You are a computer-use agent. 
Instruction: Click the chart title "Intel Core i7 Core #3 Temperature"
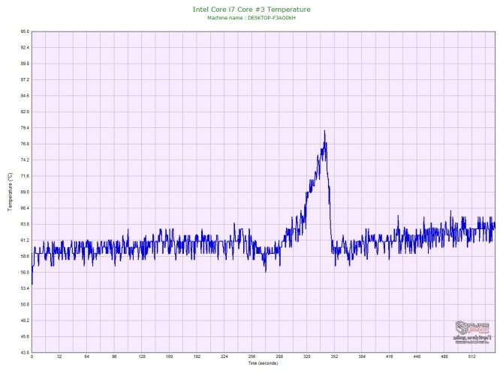(x=251, y=10)
